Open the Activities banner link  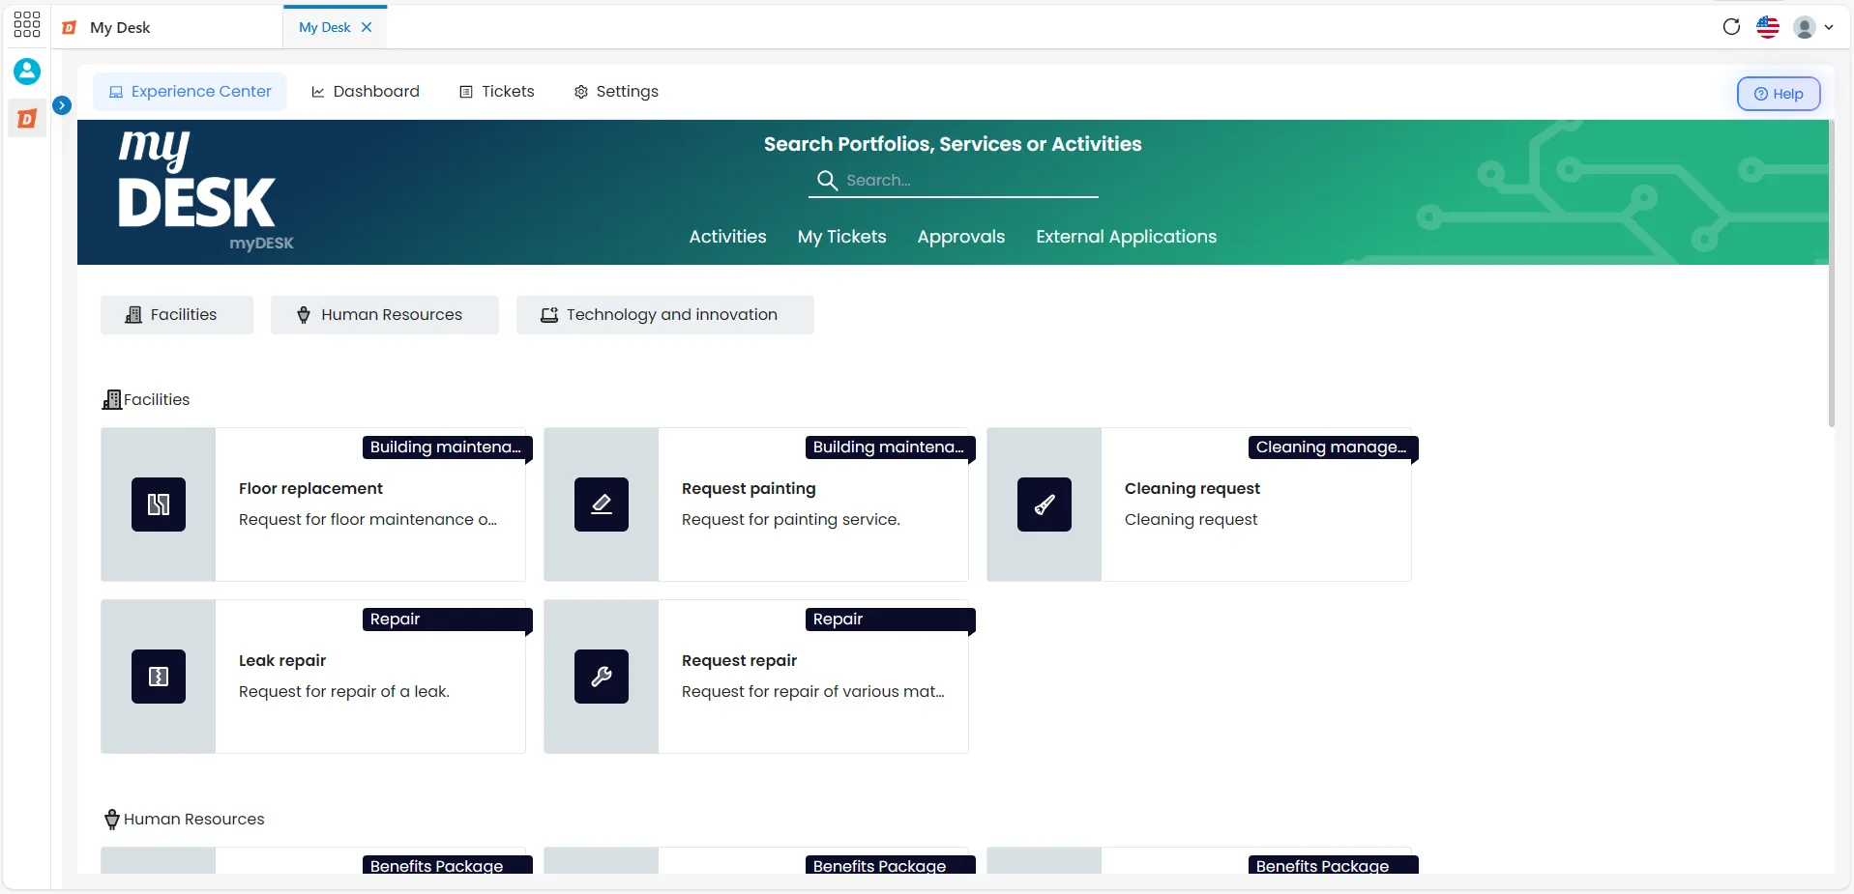(x=727, y=237)
